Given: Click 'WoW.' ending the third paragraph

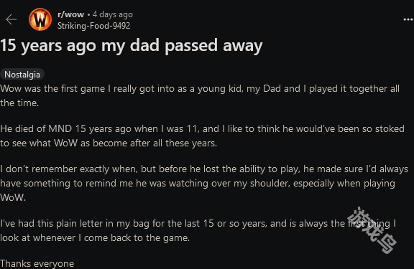Looking at the screenshot, I should pos(13,197).
